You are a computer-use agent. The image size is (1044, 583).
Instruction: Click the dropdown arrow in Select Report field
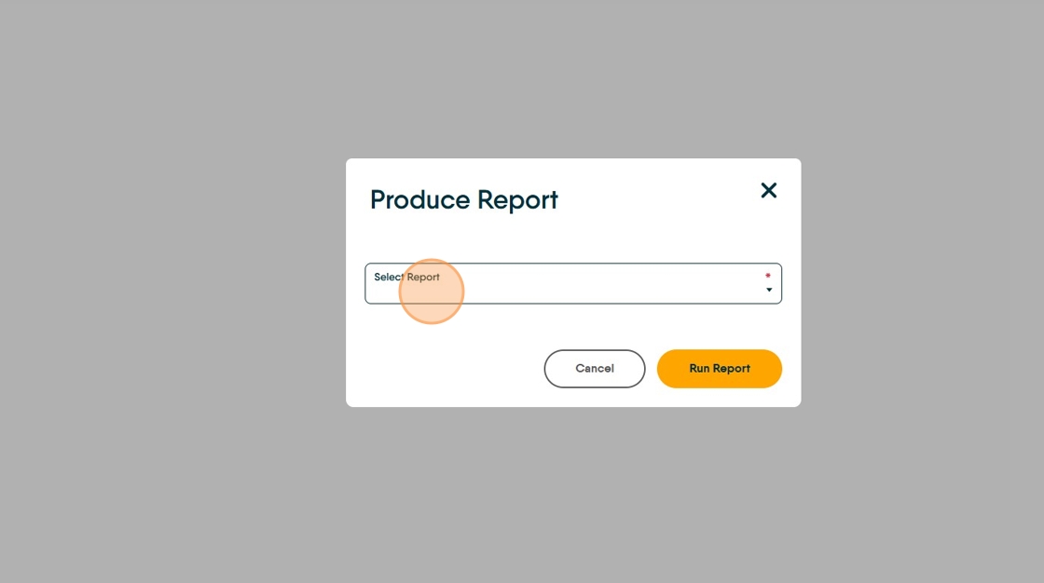[769, 290]
